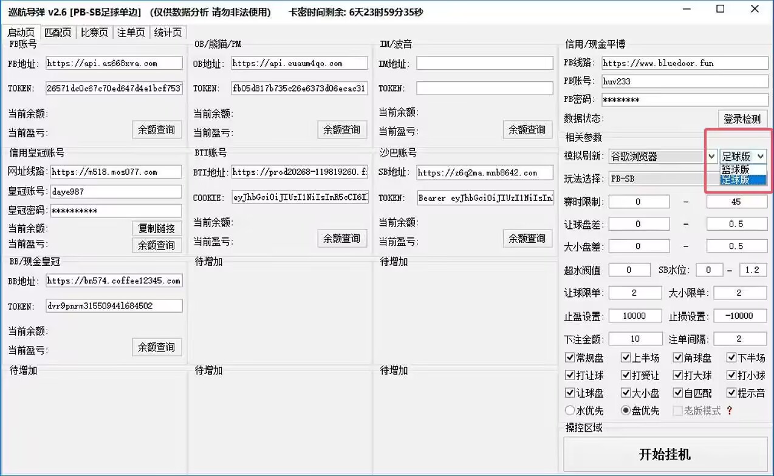Viewport: 774px width, 476px height.
Task: Click 余额查询 under the BB/现金皇冠 section
Action: click(157, 347)
